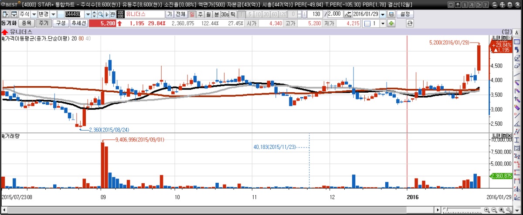Open the stock search magnifier icon
The height and width of the screenshot is (215, 523).
(100, 14)
